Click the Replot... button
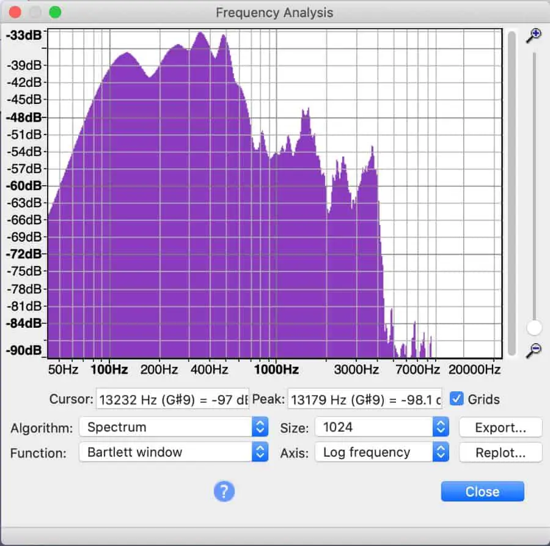Image resolution: width=550 pixels, height=546 pixels. point(501,452)
